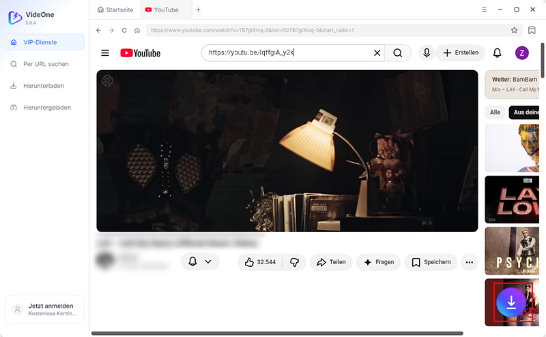Screen dimensions: 546x337
Task: Click the horizontal scrollbar at bottom
Action: [x=277, y=333]
